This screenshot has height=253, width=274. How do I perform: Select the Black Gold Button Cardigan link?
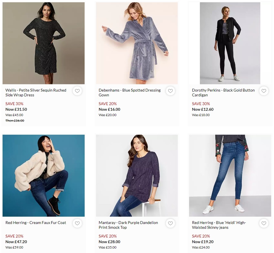(223, 92)
